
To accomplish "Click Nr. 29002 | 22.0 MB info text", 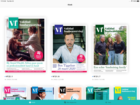I will pos(57,79).
